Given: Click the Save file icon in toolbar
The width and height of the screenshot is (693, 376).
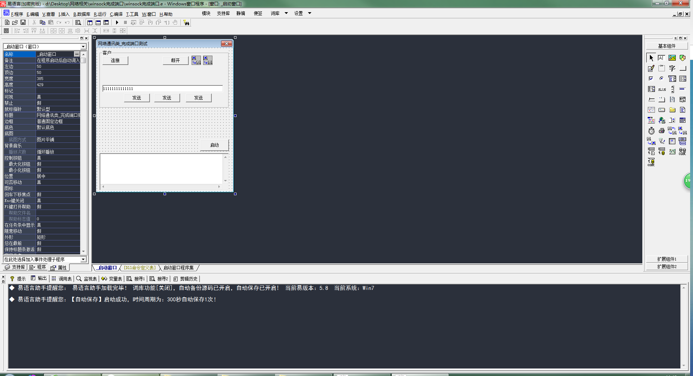Looking at the screenshot, I should point(23,23).
